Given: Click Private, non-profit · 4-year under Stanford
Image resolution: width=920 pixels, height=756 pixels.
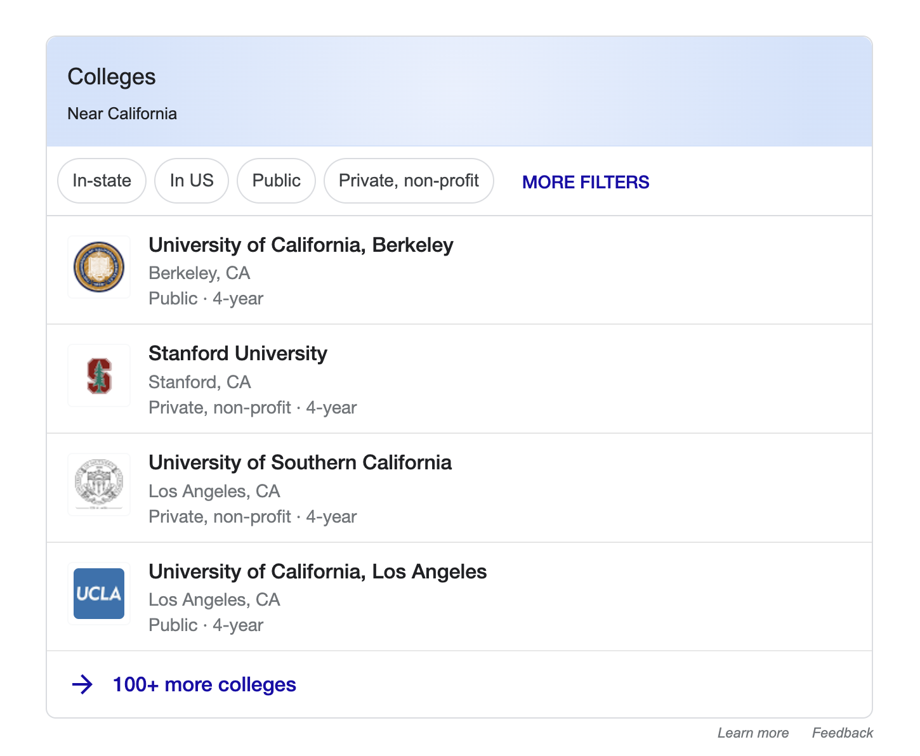Looking at the screenshot, I should pyautogui.click(x=253, y=407).
